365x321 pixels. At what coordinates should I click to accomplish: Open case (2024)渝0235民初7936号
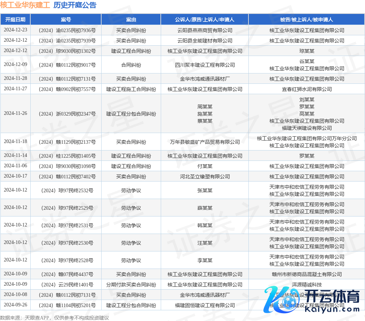pyautogui.click(x=66, y=30)
